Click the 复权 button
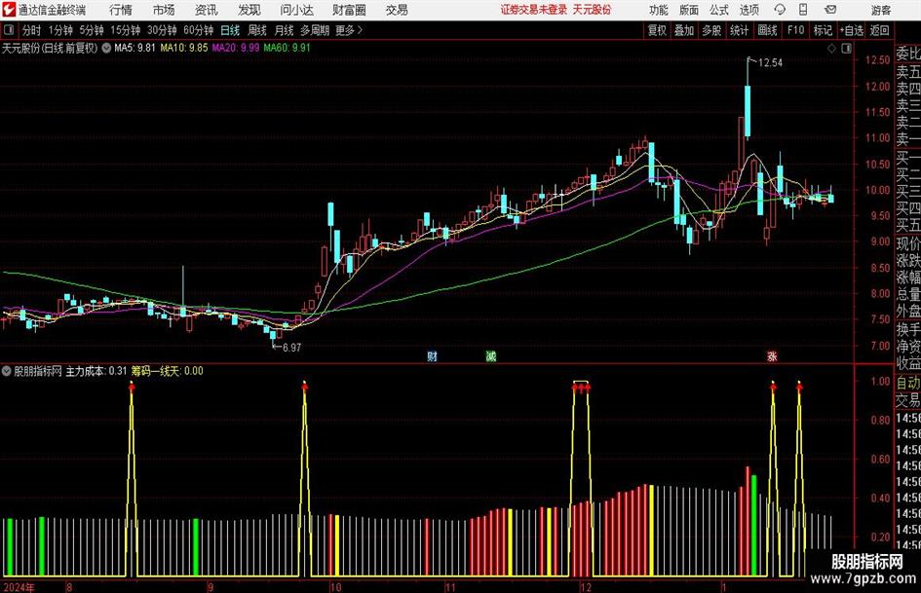 tap(657, 30)
